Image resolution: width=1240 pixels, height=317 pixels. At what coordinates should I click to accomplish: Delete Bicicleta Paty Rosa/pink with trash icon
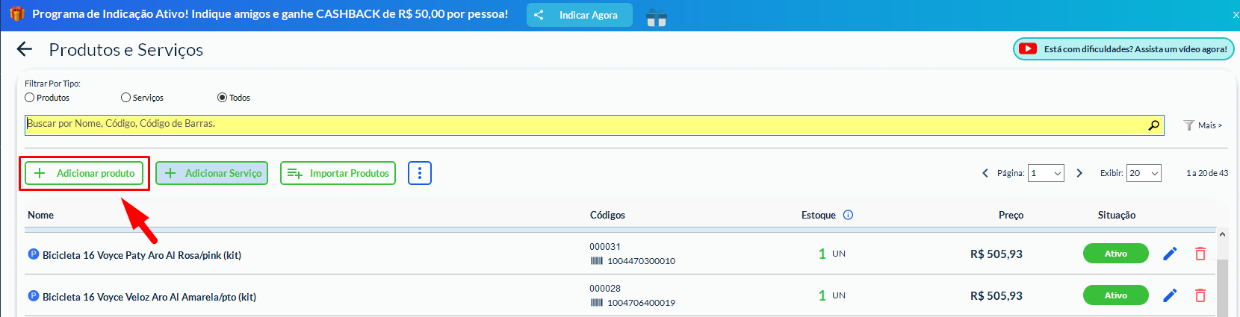point(1200,254)
